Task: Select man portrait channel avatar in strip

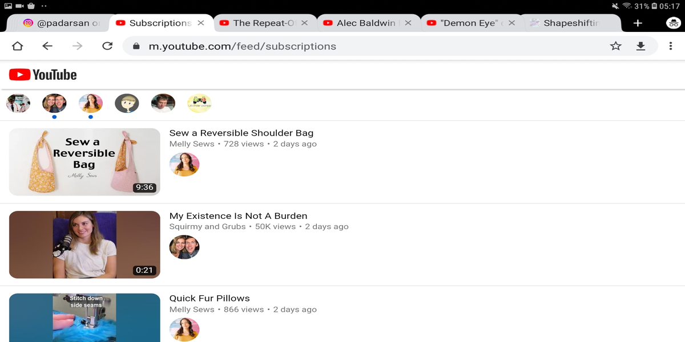Action: pos(163,103)
